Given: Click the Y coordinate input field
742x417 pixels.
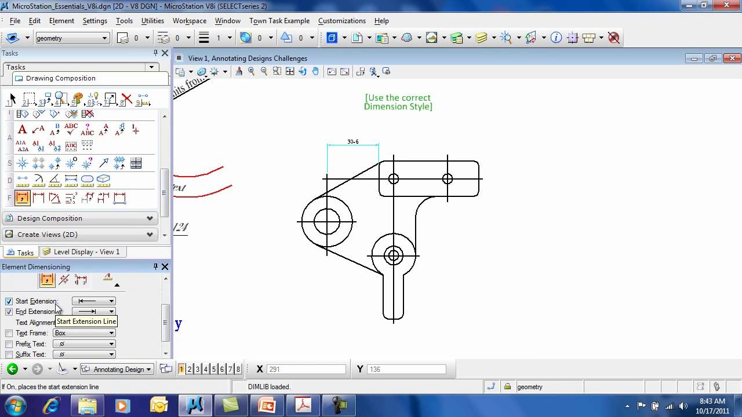Looking at the screenshot, I should point(406,369).
